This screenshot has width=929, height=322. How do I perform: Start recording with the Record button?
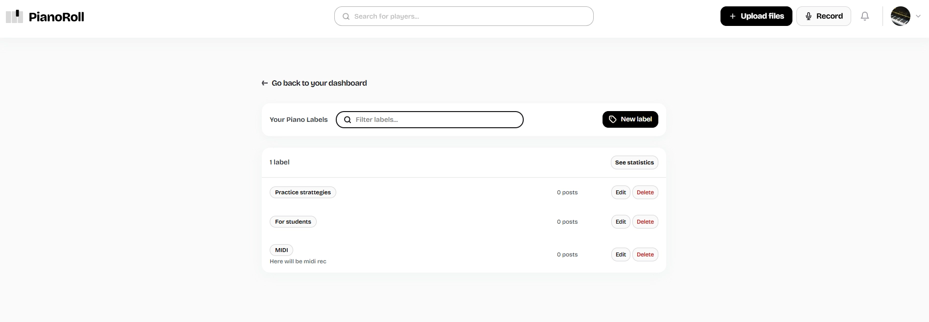click(823, 16)
